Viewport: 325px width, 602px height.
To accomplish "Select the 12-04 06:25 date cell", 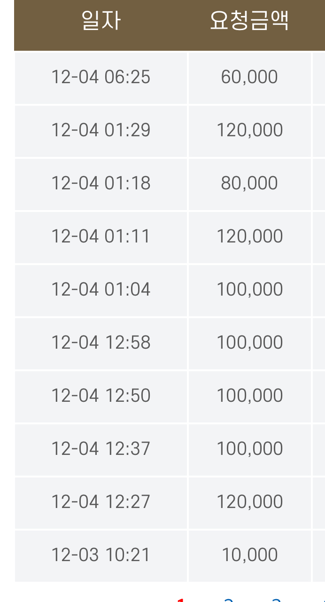I will (101, 77).
